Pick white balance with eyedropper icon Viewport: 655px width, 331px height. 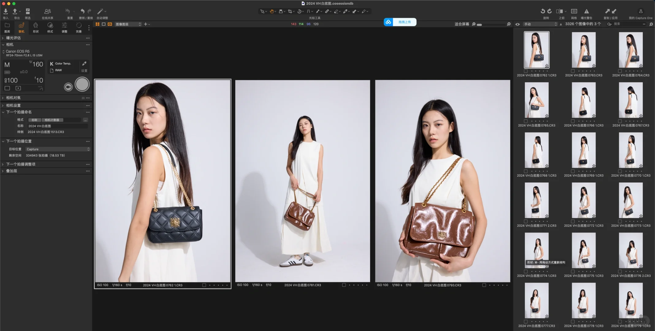pos(84,63)
